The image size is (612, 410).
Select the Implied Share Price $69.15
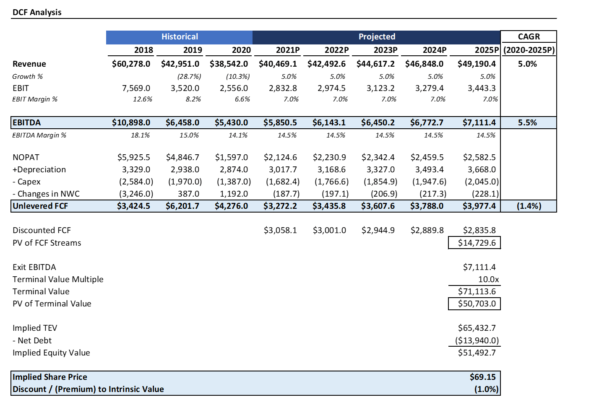coord(483,377)
